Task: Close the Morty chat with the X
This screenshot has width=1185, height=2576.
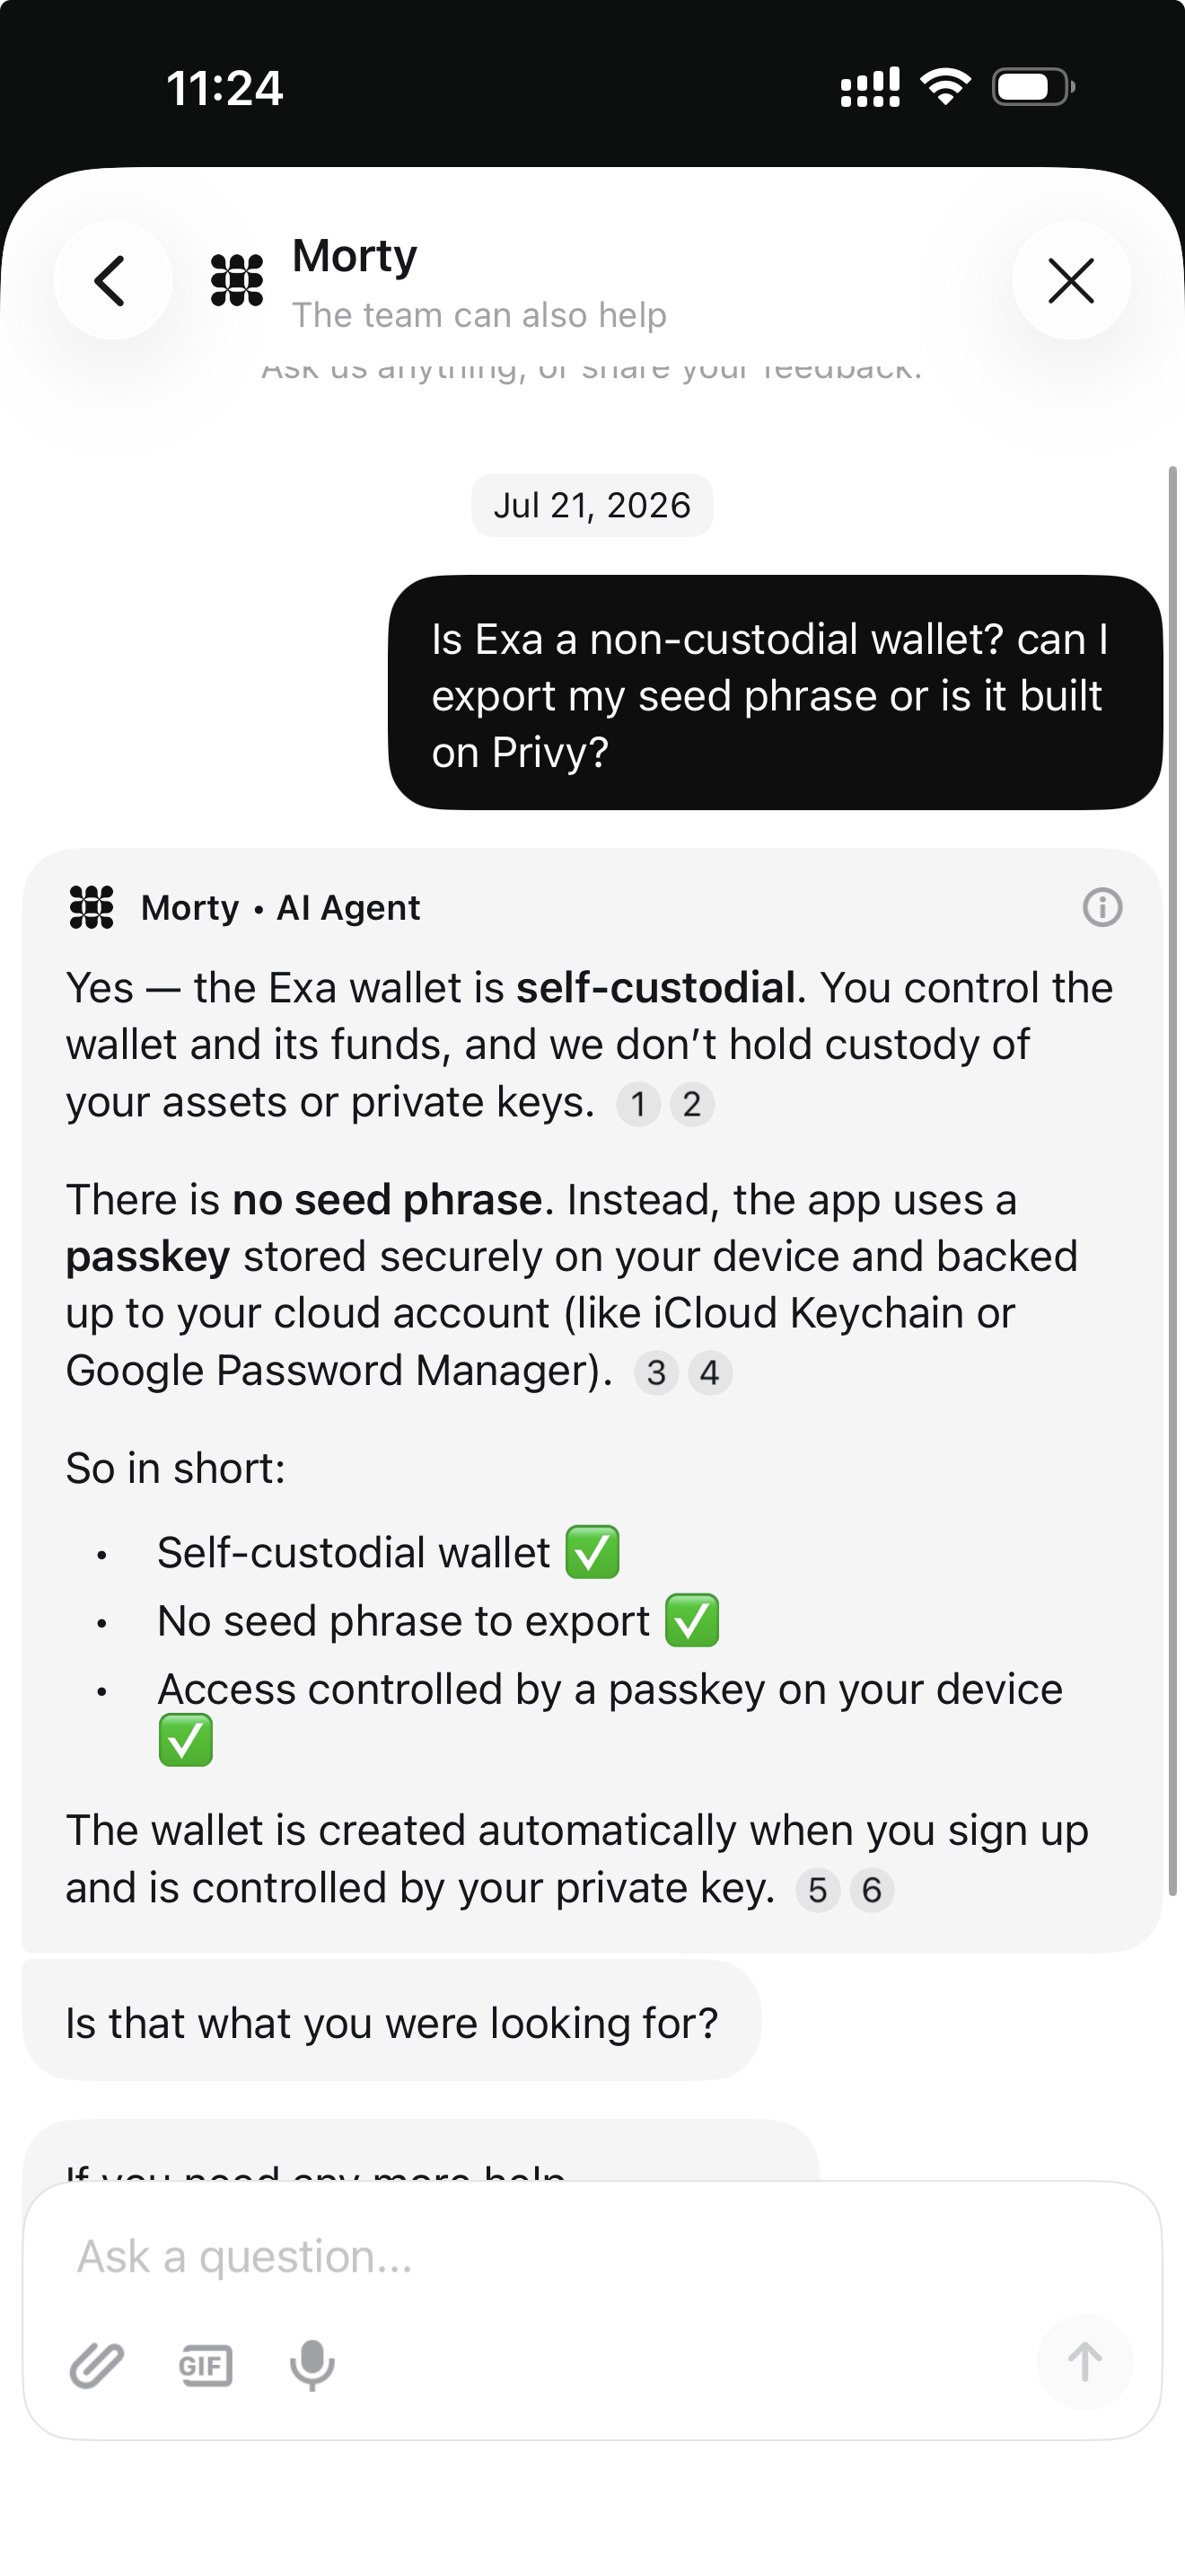Action: click(x=1071, y=280)
